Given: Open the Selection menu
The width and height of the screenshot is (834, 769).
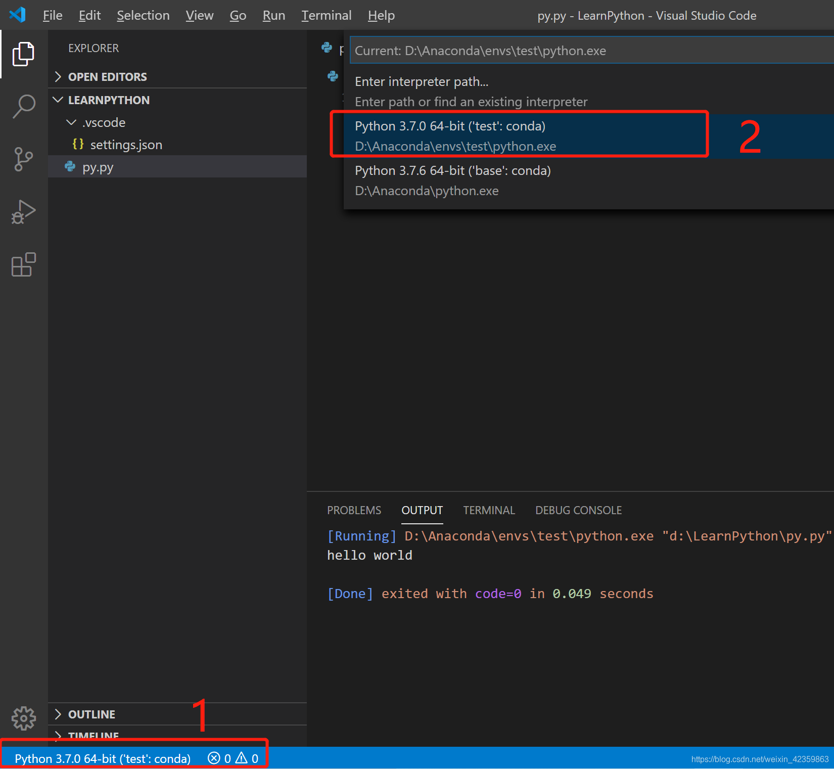Looking at the screenshot, I should [143, 15].
